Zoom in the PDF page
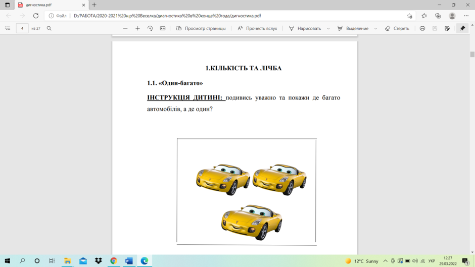475x267 pixels. (x=137, y=28)
